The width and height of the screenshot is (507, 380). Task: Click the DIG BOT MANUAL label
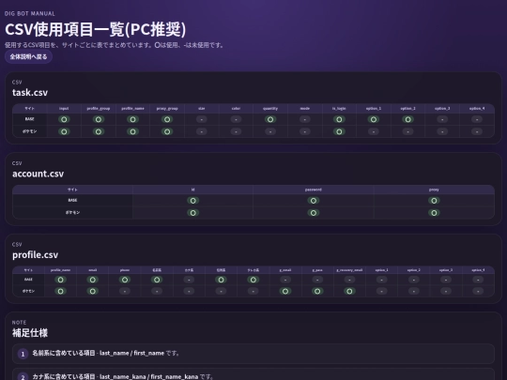30,13
